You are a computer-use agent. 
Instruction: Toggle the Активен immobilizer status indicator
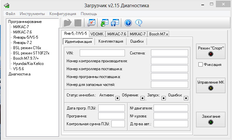tap(117, 98)
